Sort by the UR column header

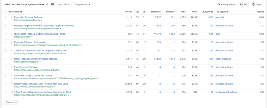click(x=144, y=12)
